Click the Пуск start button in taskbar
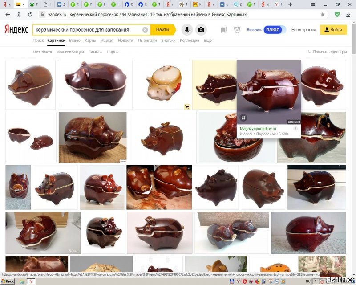The width and height of the screenshot is (356, 285). (x=9, y=281)
